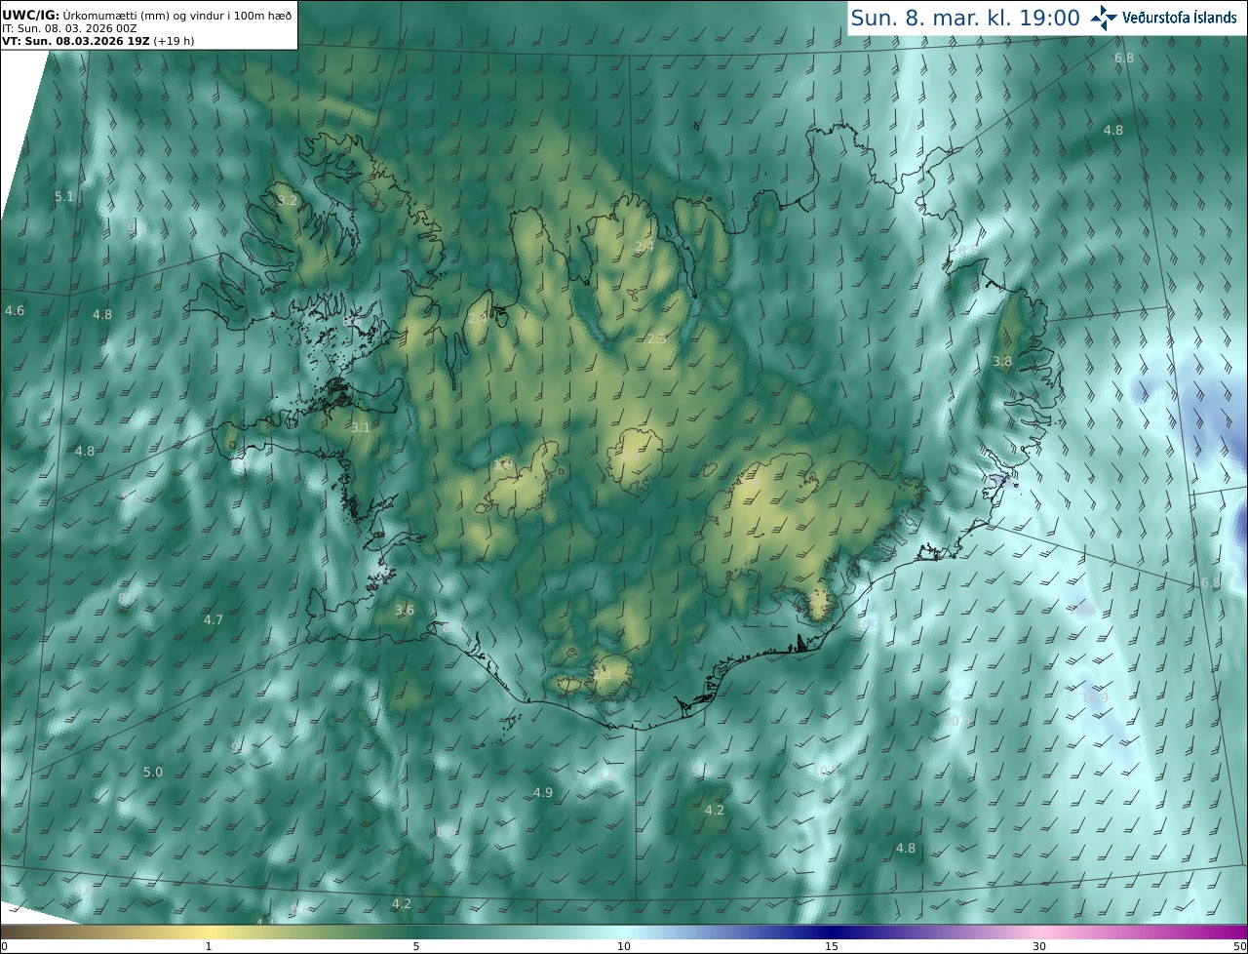Click the colorbar tick label '0'
Viewport: 1248px width, 954px height.
tap(4, 946)
